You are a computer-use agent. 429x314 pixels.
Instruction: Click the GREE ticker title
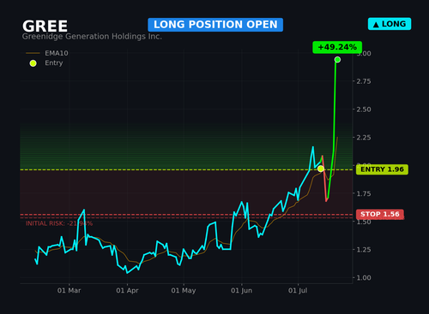point(45,27)
